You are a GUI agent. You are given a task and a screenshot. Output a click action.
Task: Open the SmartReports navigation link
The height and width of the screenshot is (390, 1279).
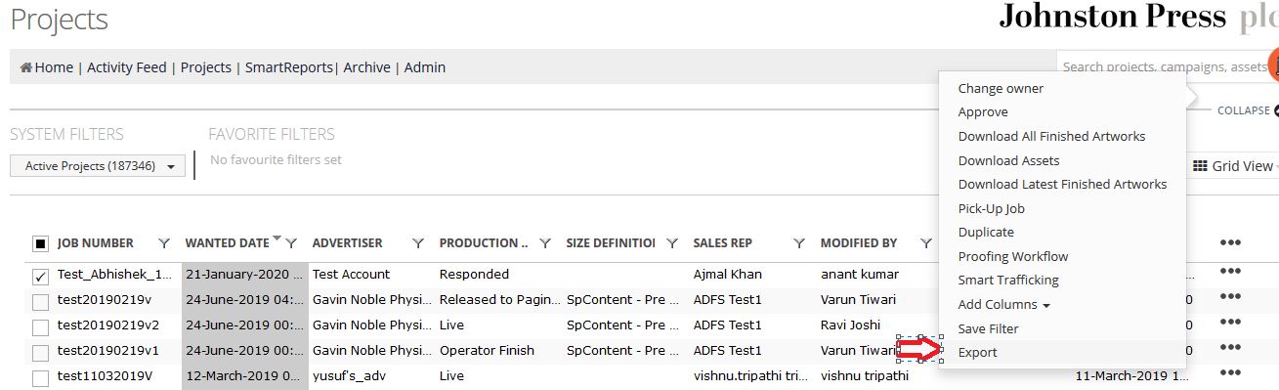290,67
